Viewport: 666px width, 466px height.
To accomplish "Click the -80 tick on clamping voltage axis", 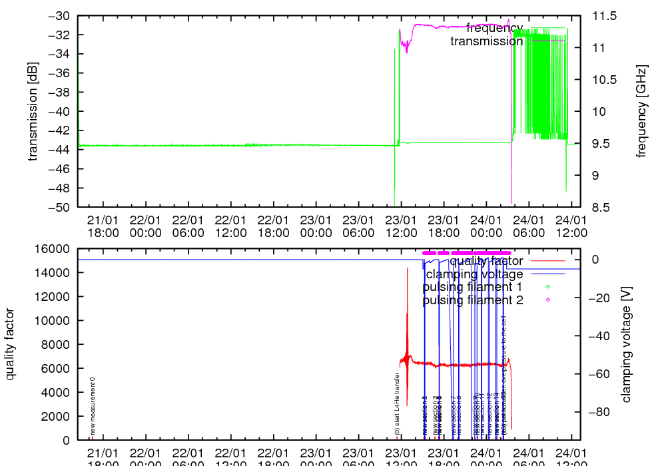I will (x=601, y=412).
